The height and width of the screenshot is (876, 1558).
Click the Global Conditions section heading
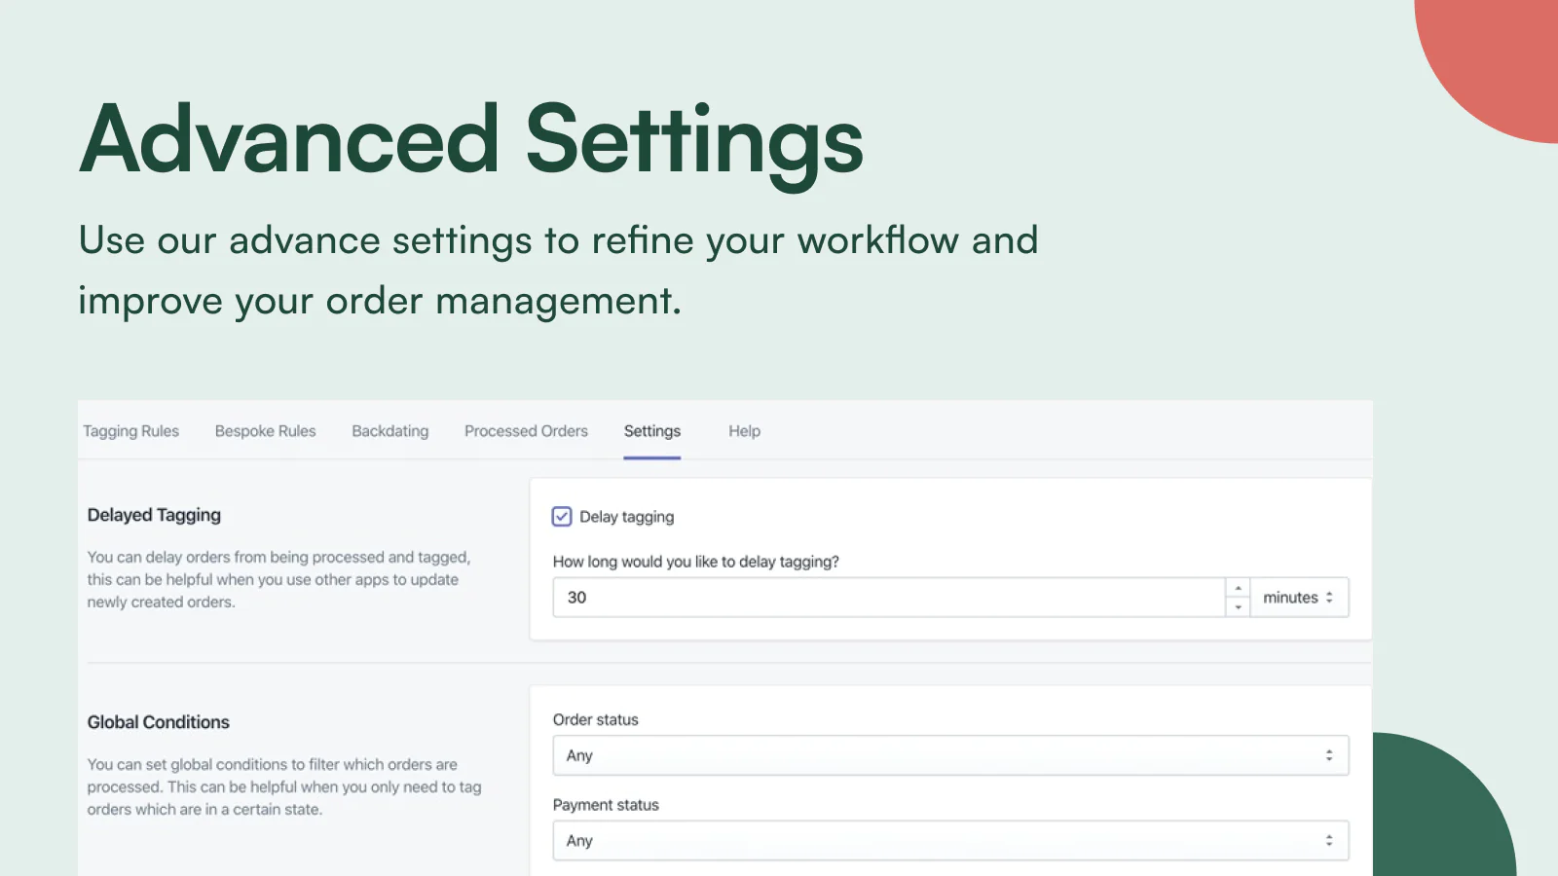(158, 722)
